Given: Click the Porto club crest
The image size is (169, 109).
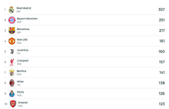Looking at the screenshot, I should [x=12, y=93].
